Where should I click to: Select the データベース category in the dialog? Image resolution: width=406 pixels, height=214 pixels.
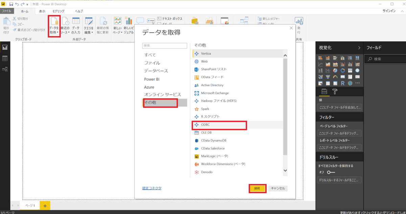click(156, 71)
